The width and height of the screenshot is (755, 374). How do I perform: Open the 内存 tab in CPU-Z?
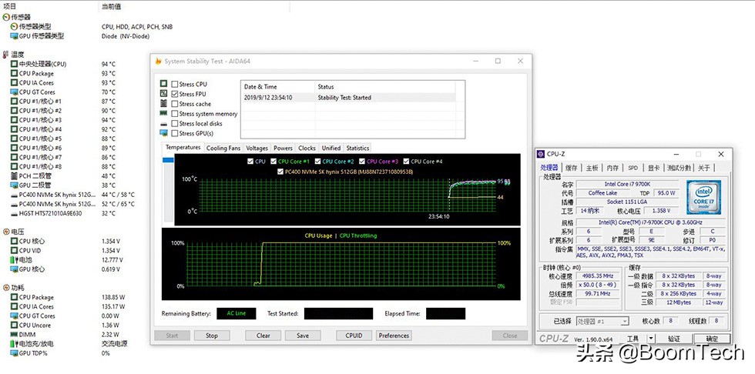tap(612, 167)
